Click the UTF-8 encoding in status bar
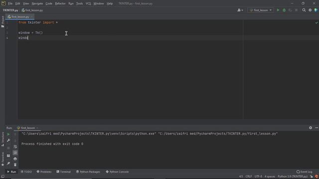 pyautogui.click(x=258, y=177)
